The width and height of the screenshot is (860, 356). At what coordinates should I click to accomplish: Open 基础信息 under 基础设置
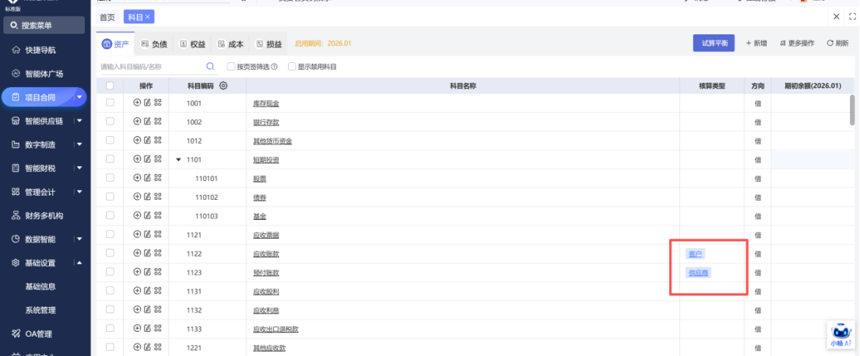pyautogui.click(x=40, y=287)
